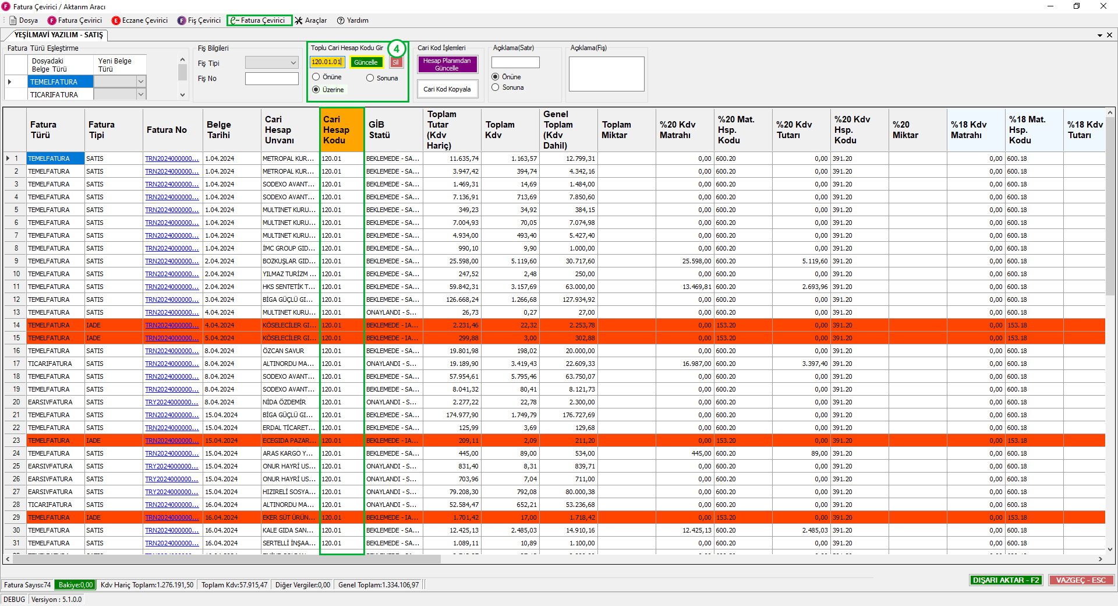
Task: Click the pink F Fatura Çevirici icon
Action: point(52,20)
